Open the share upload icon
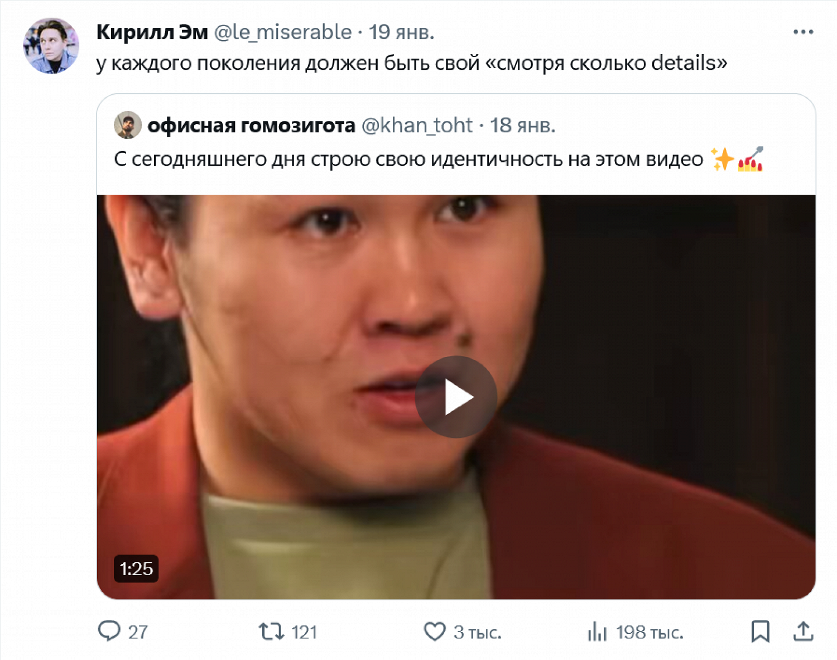837x660 pixels. pos(803,632)
